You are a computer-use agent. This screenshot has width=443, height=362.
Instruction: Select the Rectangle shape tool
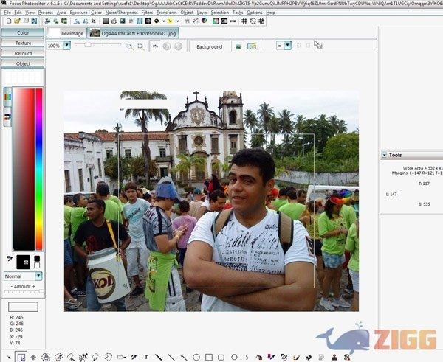tap(209, 357)
